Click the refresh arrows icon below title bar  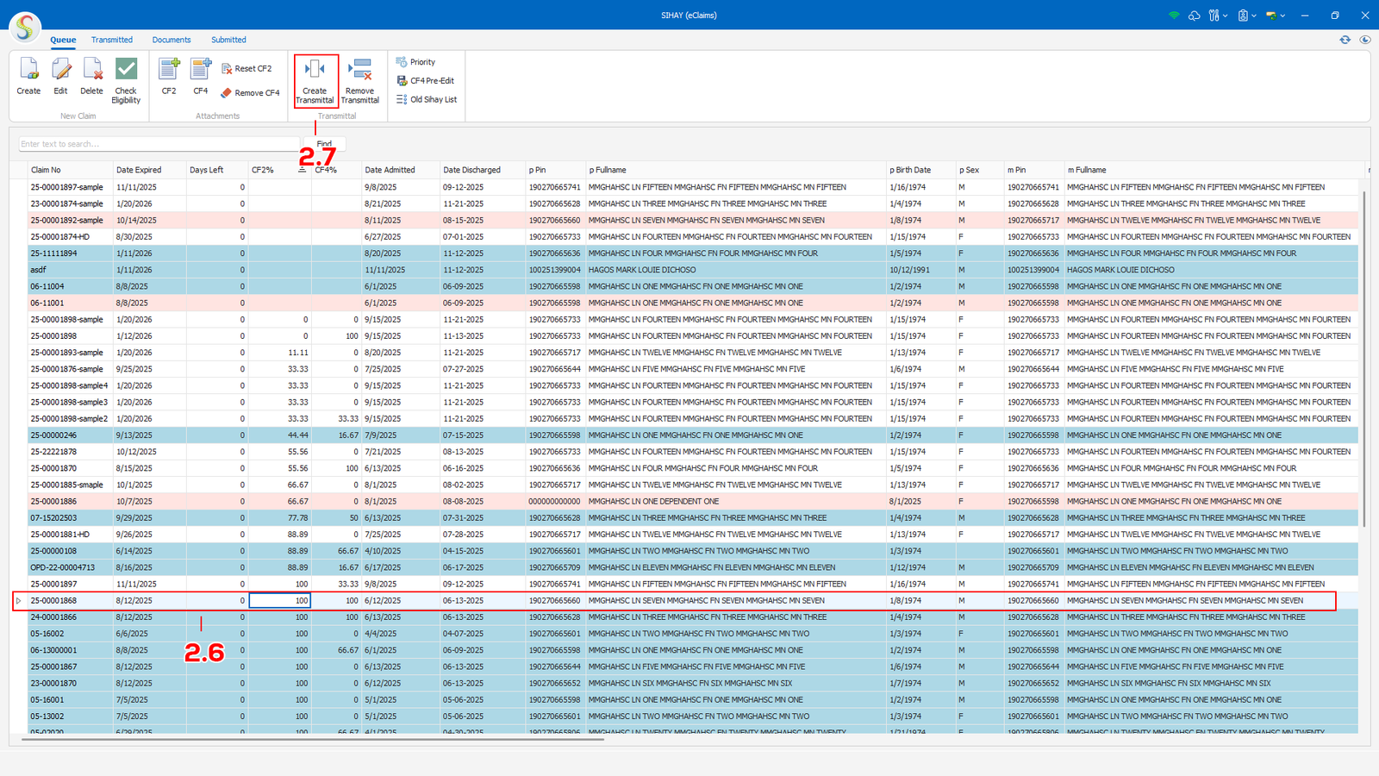(1345, 40)
